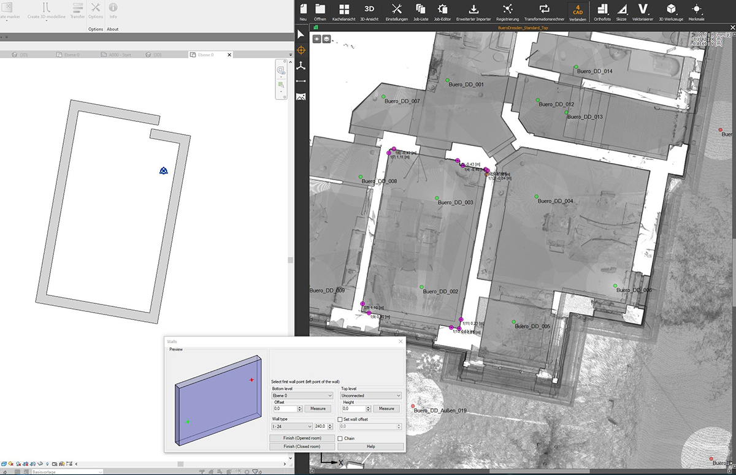This screenshot has height=475, width=736.
Task: Launch the Job-Editor
Action: [443, 10]
